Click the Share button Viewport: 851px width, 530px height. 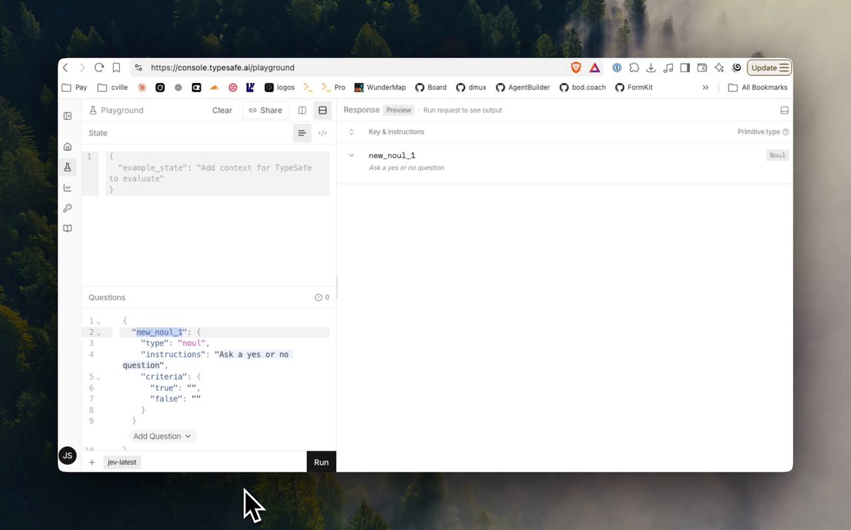[265, 110]
